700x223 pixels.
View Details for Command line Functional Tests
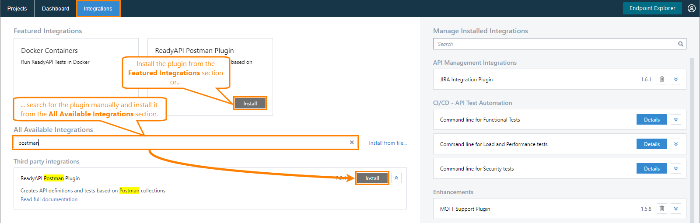coord(652,120)
